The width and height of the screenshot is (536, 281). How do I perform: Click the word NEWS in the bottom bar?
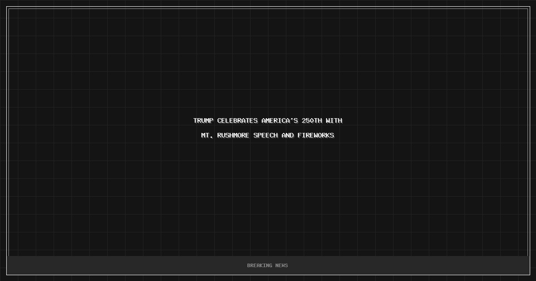[x=282, y=265]
